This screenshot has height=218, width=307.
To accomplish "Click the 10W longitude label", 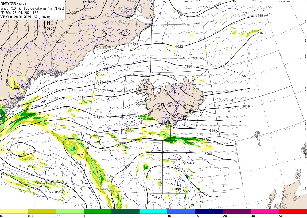I will click(x=210, y=2).
